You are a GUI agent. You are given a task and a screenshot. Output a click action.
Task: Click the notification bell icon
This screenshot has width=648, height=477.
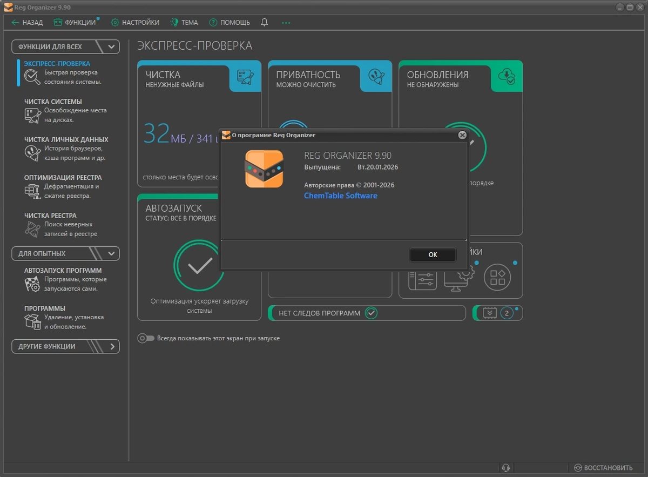point(264,23)
